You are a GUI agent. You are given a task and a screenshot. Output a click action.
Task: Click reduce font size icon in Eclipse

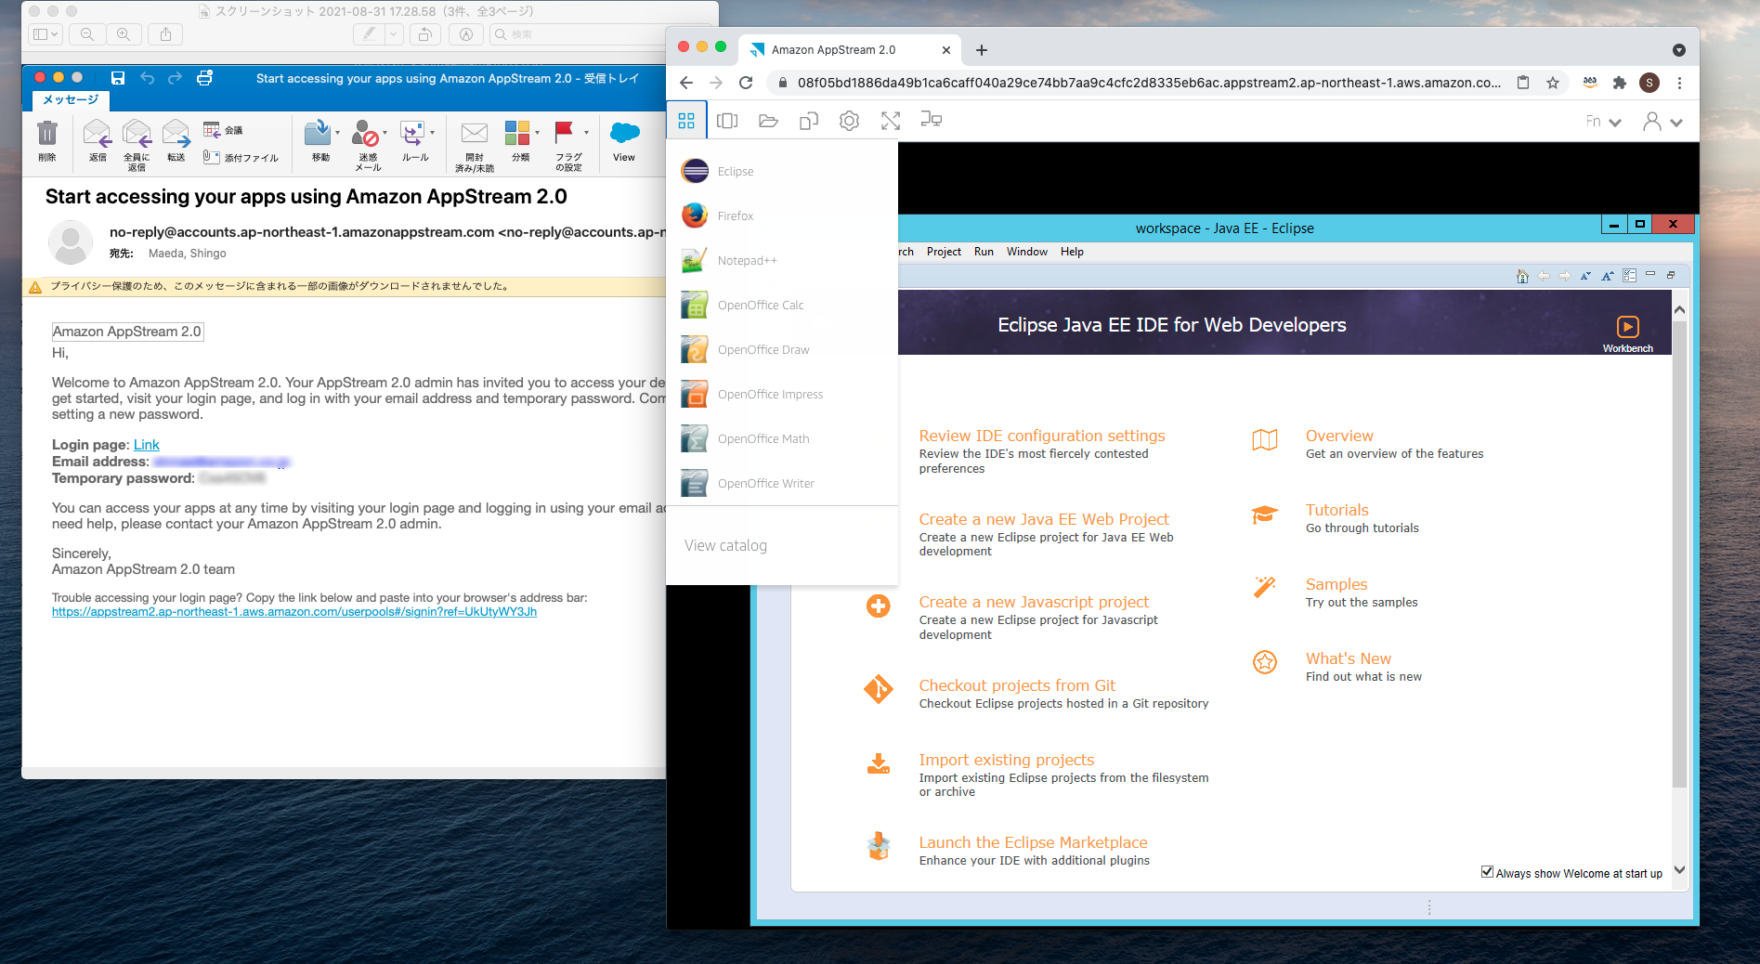1585,275
